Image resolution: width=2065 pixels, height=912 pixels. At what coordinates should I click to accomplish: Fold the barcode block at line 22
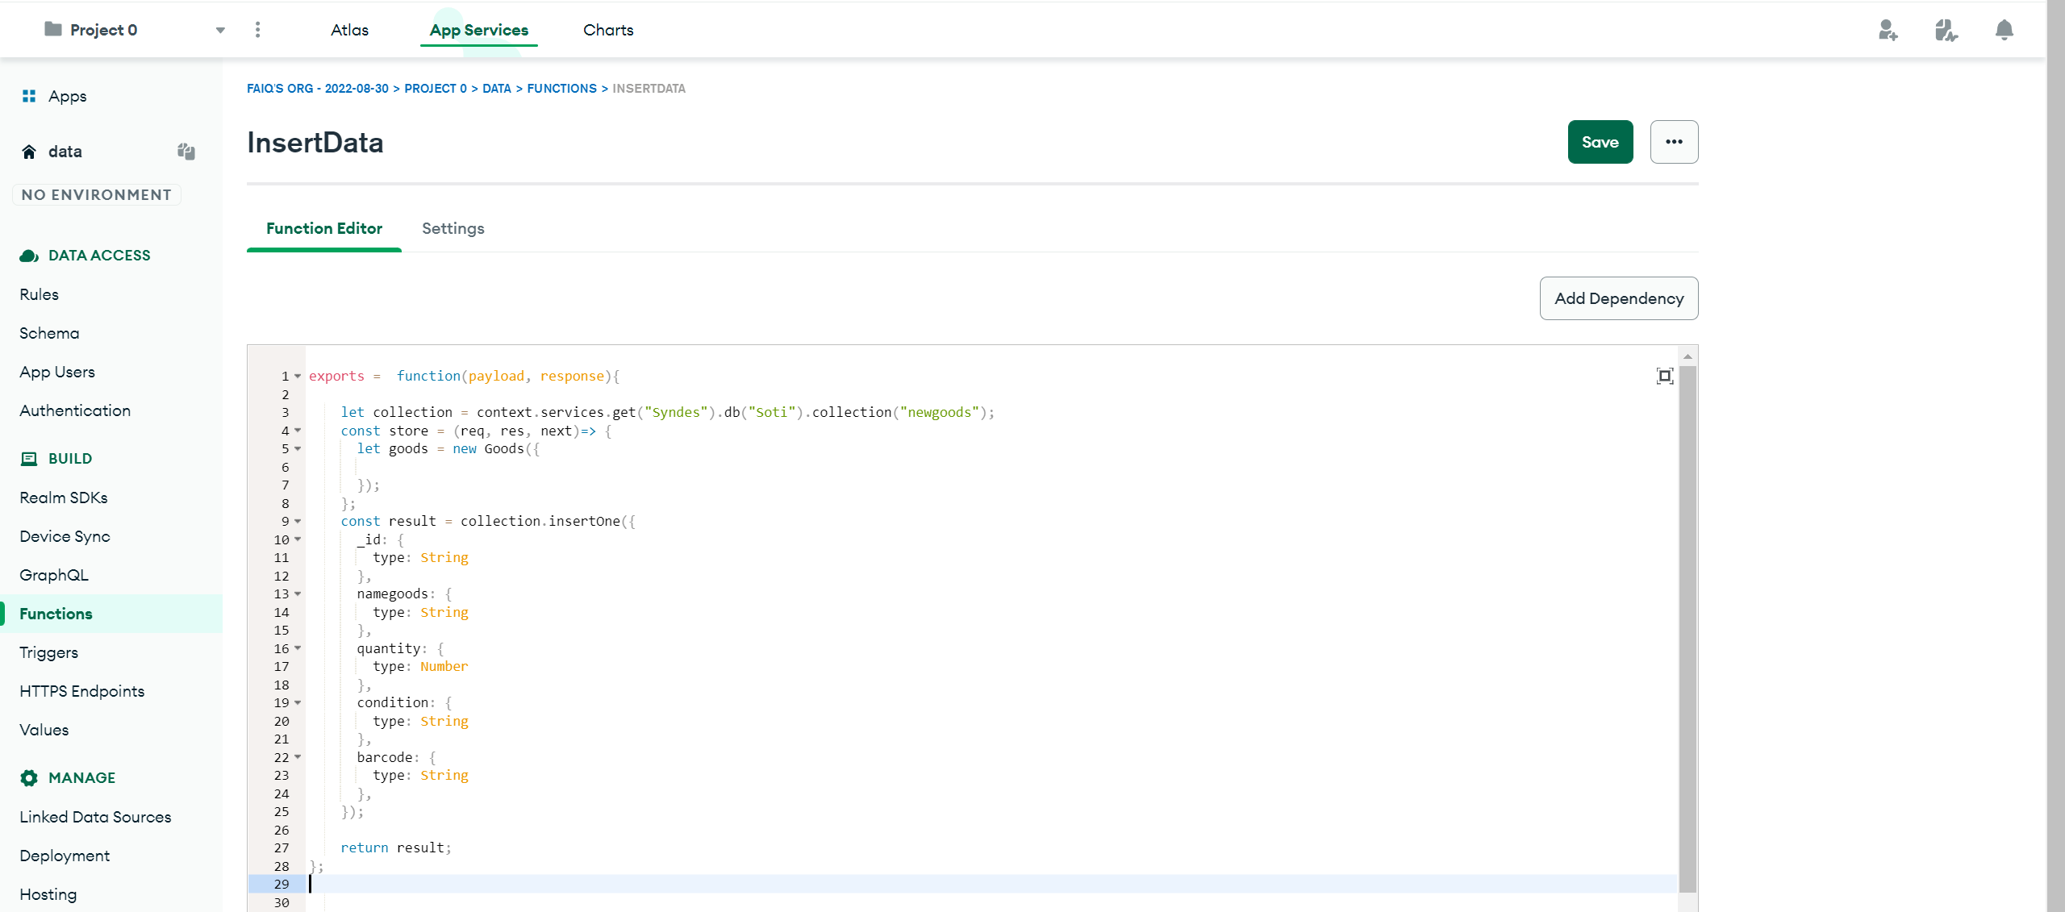298,757
